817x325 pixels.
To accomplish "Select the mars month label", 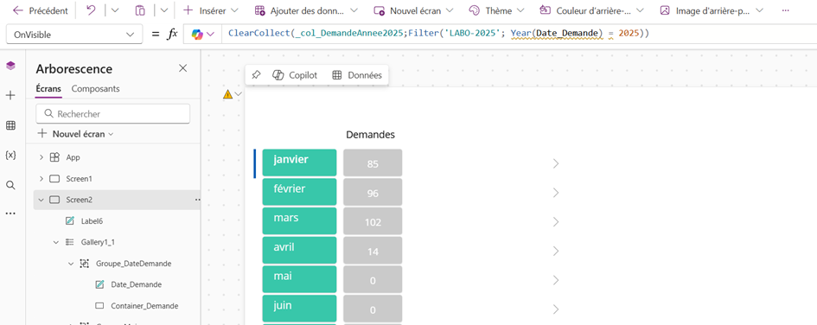I will click(x=300, y=220).
